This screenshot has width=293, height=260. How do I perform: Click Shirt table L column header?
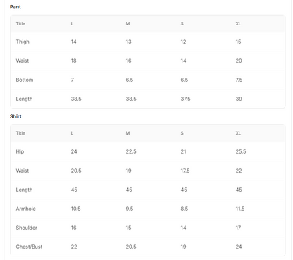[72, 133]
